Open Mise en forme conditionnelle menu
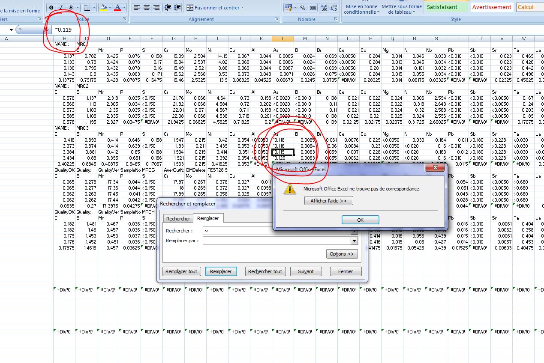Image resolution: width=544 pixels, height=363 pixels. [361, 9]
